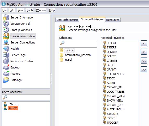Viewport: 149px width, 126px height.
Task: Click the root user avatar icon
Action: 5,104
